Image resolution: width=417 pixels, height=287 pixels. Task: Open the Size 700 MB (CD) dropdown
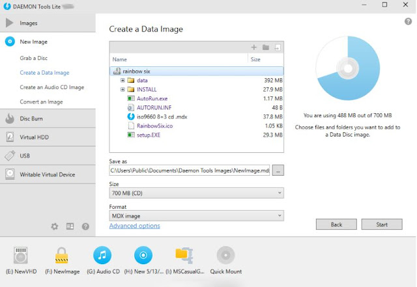pos(197,193)
